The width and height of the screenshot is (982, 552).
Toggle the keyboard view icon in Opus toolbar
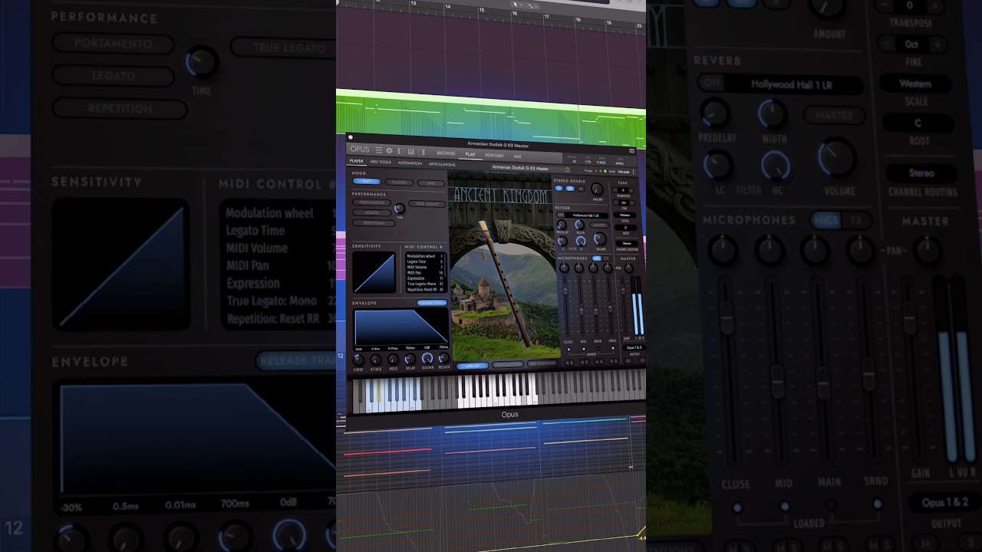pyautogui.click(x=411, y=151)
